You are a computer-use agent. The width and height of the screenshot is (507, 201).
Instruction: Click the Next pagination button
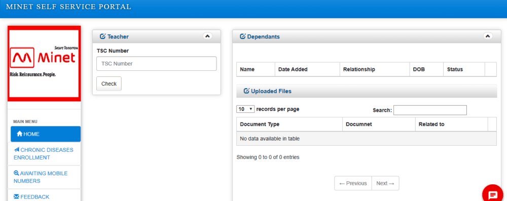[x=385, y=183]
